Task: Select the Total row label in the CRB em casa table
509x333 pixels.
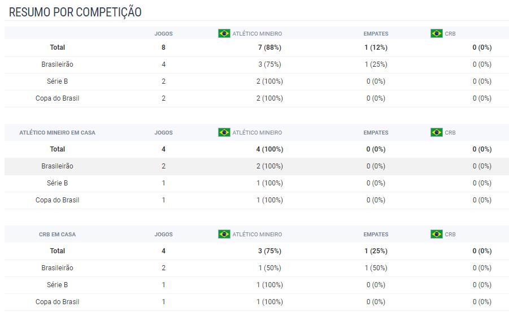Action: click(57, 251)
